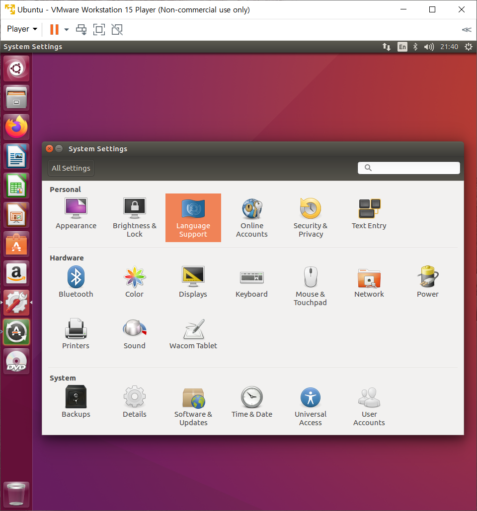Click the All Settings button
Screen dimensions: 477x511
[71, 168]
